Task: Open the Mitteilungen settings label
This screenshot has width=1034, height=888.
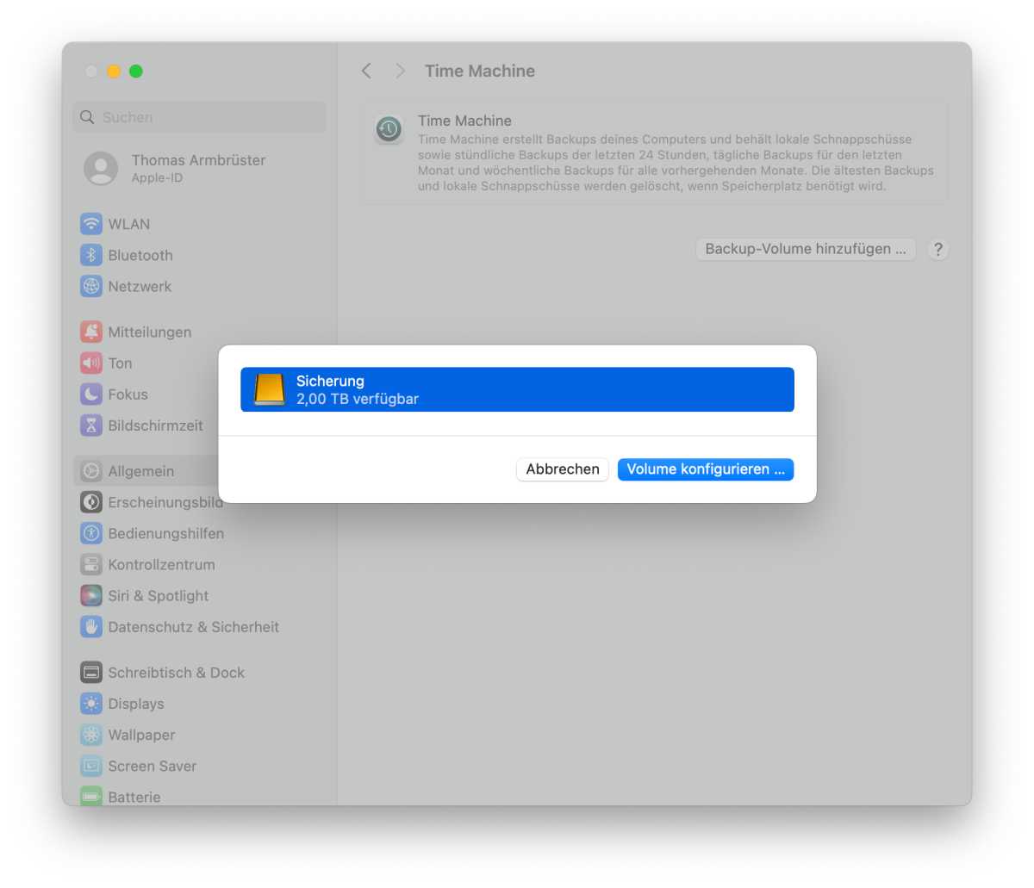Action: (x=150, y=332)
